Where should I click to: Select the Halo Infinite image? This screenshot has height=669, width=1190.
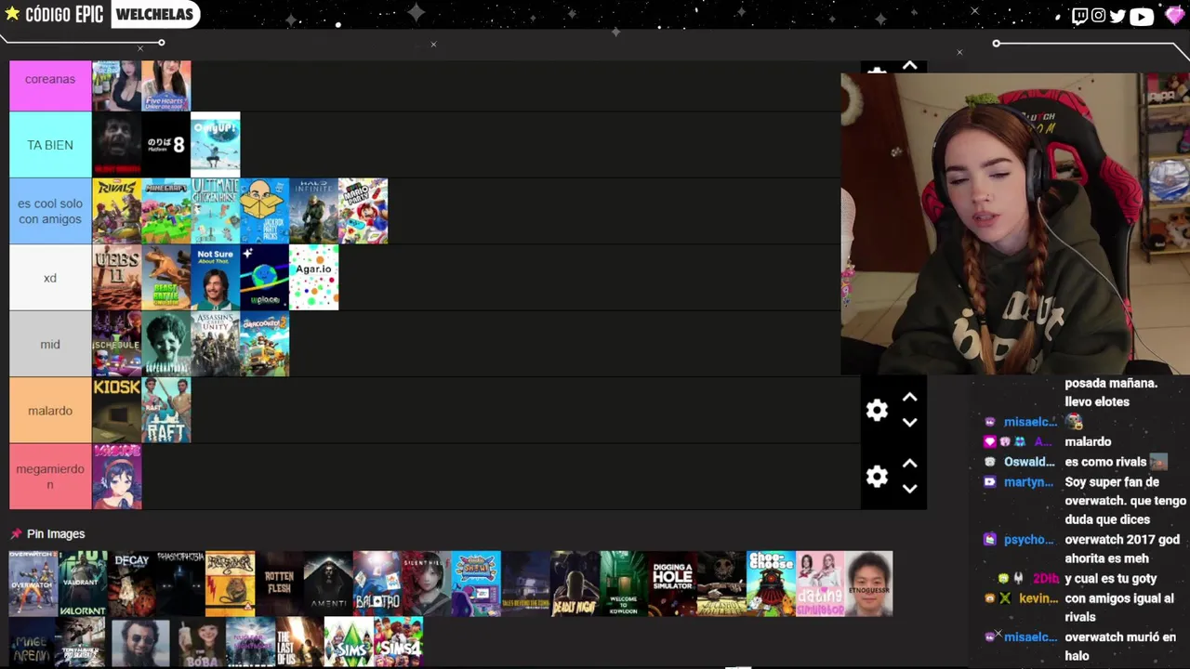point(313,211)
